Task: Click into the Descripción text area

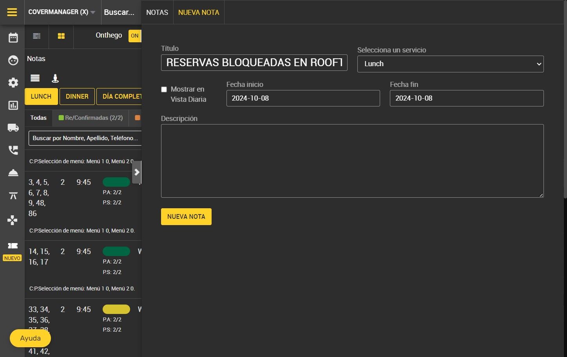Action: point(352,161)
